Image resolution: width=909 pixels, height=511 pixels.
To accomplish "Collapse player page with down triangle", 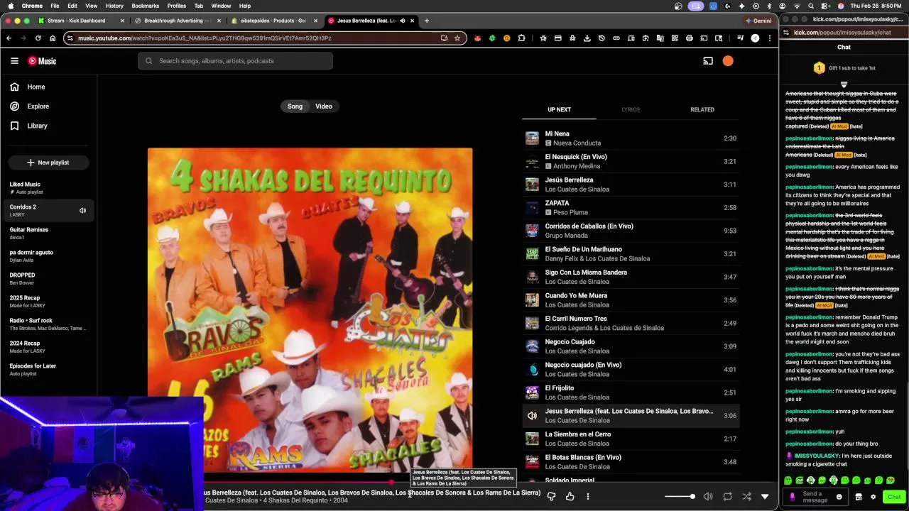I will [765, 497].
